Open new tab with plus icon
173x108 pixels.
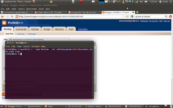point(137,12)
